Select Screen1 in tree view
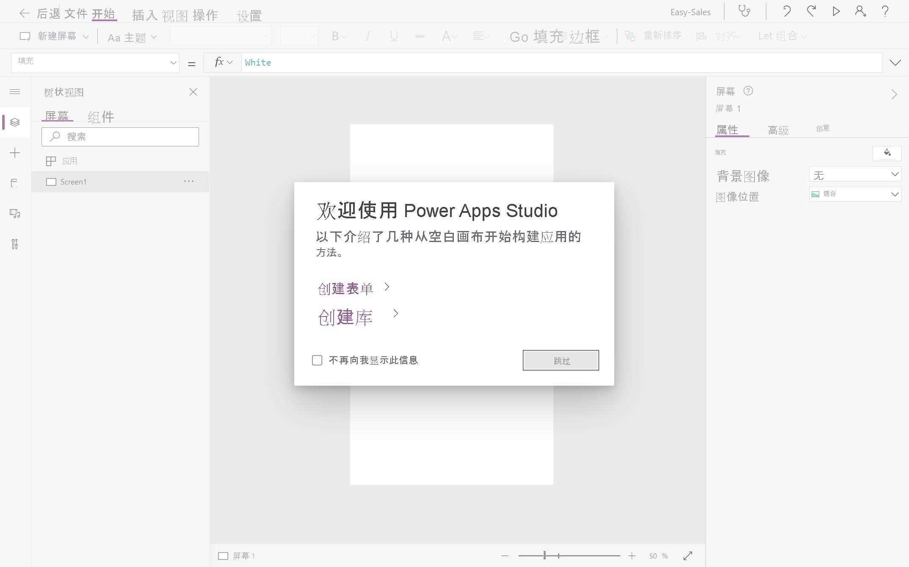The height and width of the screenshot is (567, 909). click(x=120, y=182)
